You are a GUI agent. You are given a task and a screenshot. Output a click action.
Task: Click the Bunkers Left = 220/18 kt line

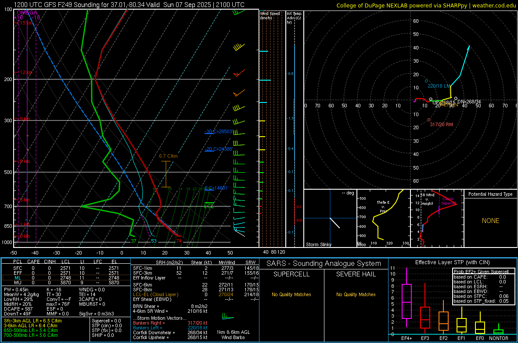170,328
